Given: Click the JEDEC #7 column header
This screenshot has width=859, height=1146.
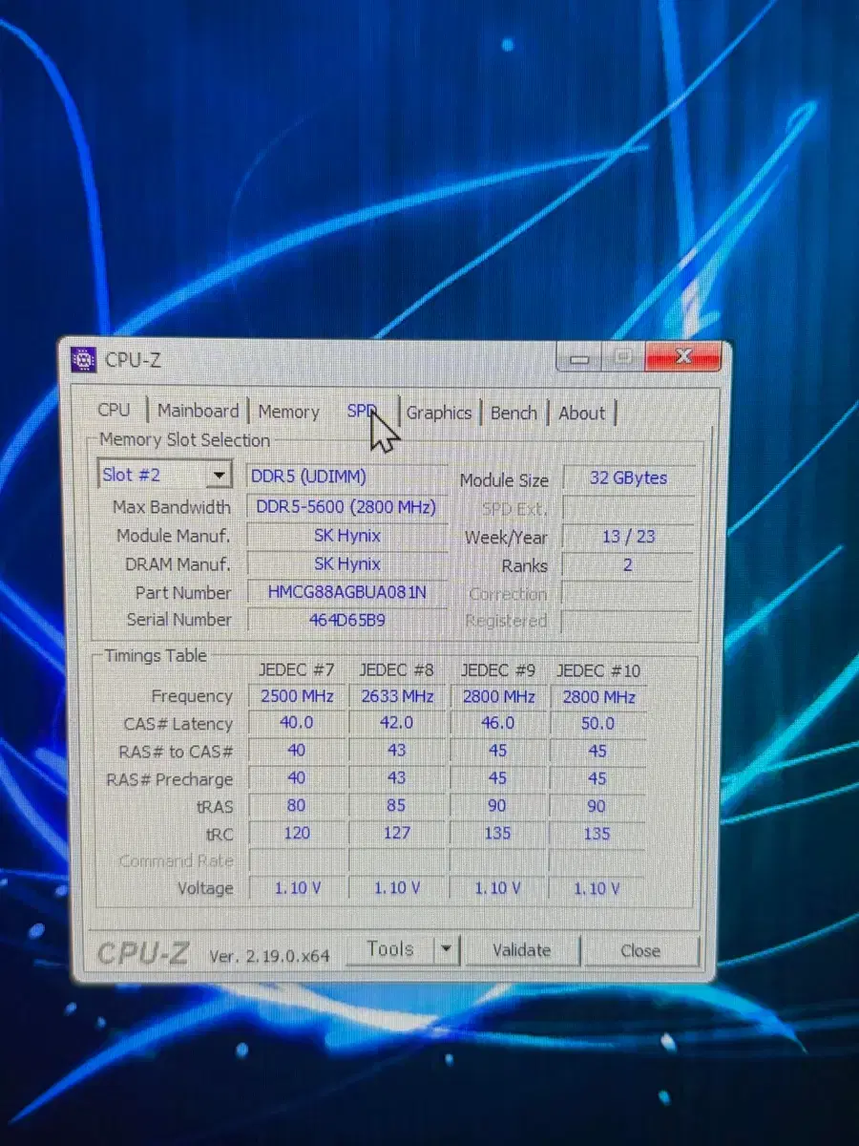Looking at the screenshot, I should point(295,669).
